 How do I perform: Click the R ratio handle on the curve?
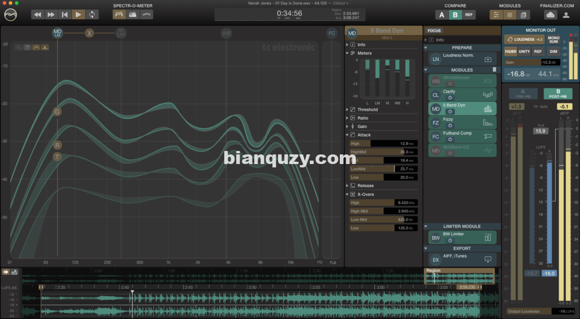tap(57, 145)
